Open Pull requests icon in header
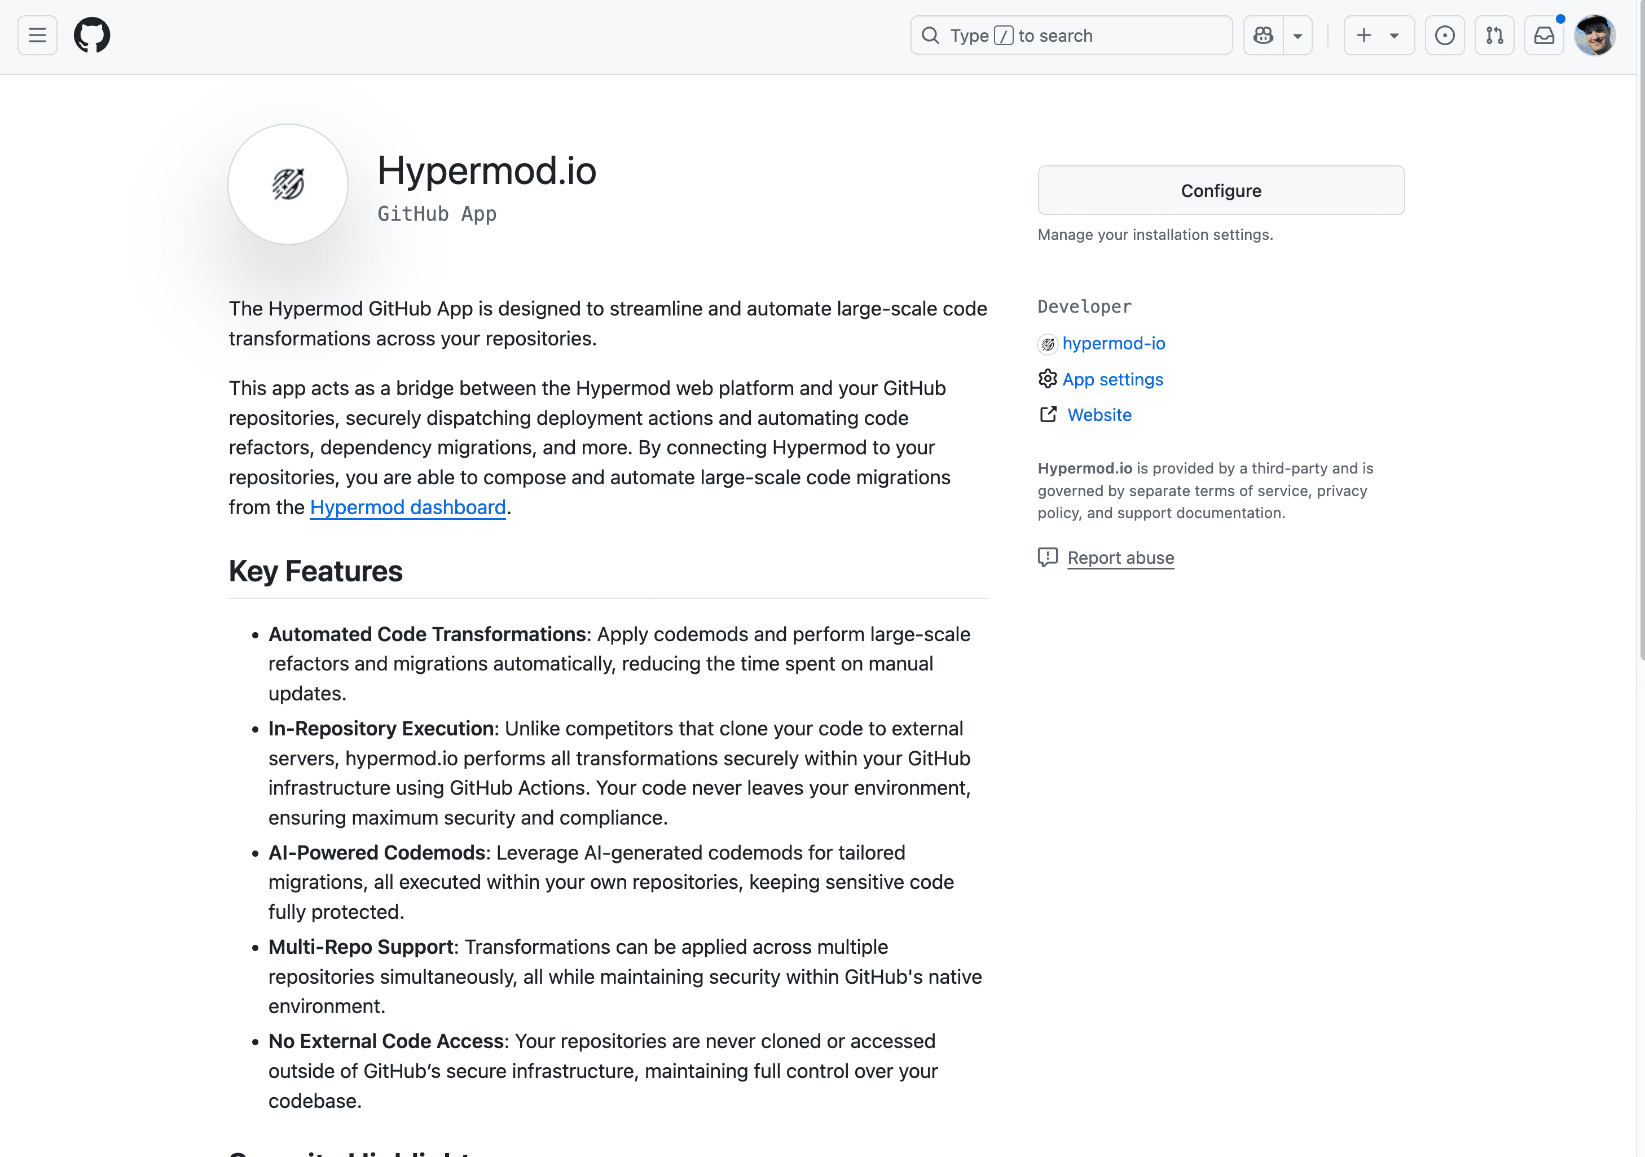 (1494, 35)
